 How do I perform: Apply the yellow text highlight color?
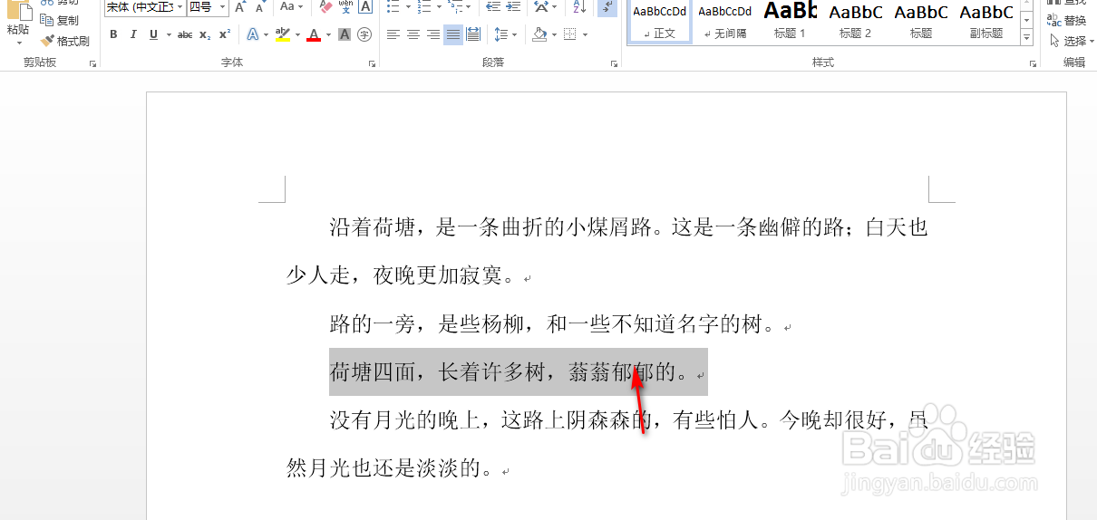[282, 34]
